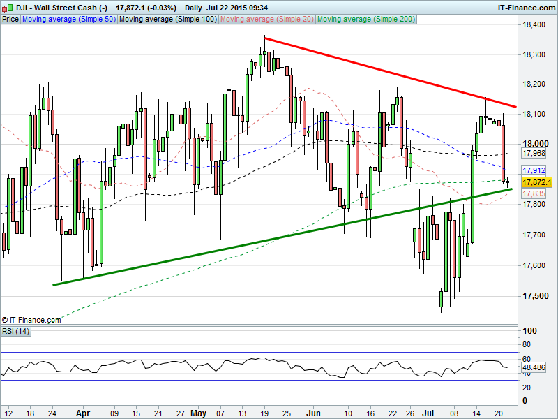This screenshot has width=558, height=419.
Task: Toggle the Moving average (Simple 200) legend
Action: (365, 20)
